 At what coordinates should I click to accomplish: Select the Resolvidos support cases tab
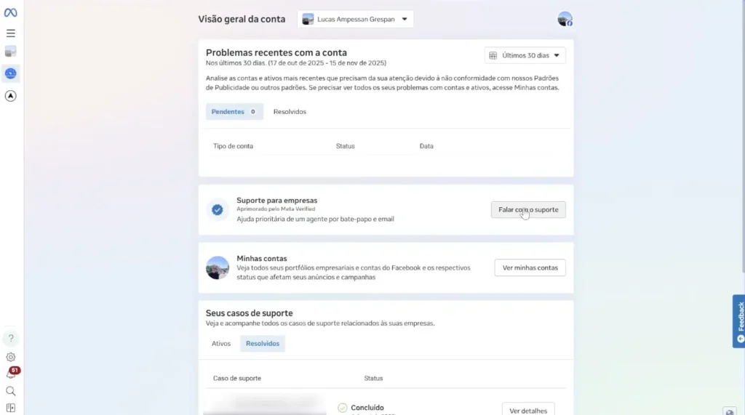click(x=262, y=343)
